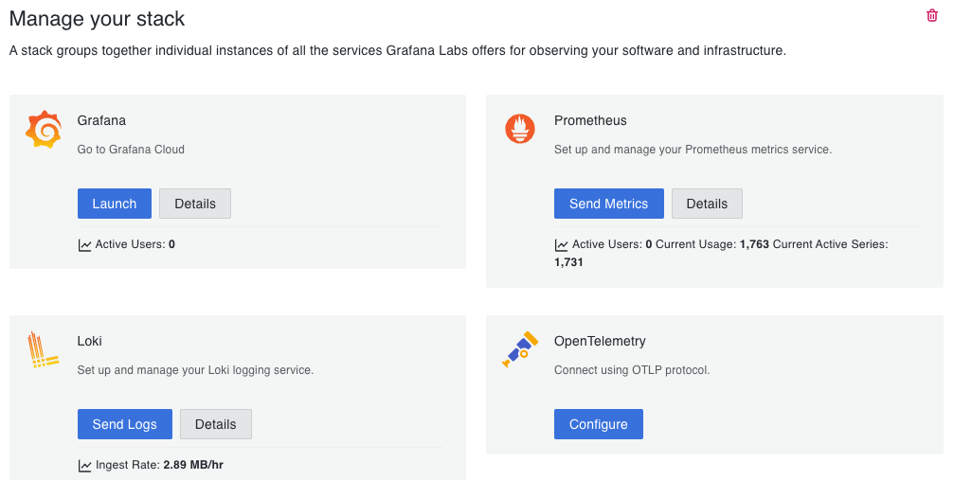Click the delete stack trash icon
Screen dimensions: 954x480
point(932,16)
